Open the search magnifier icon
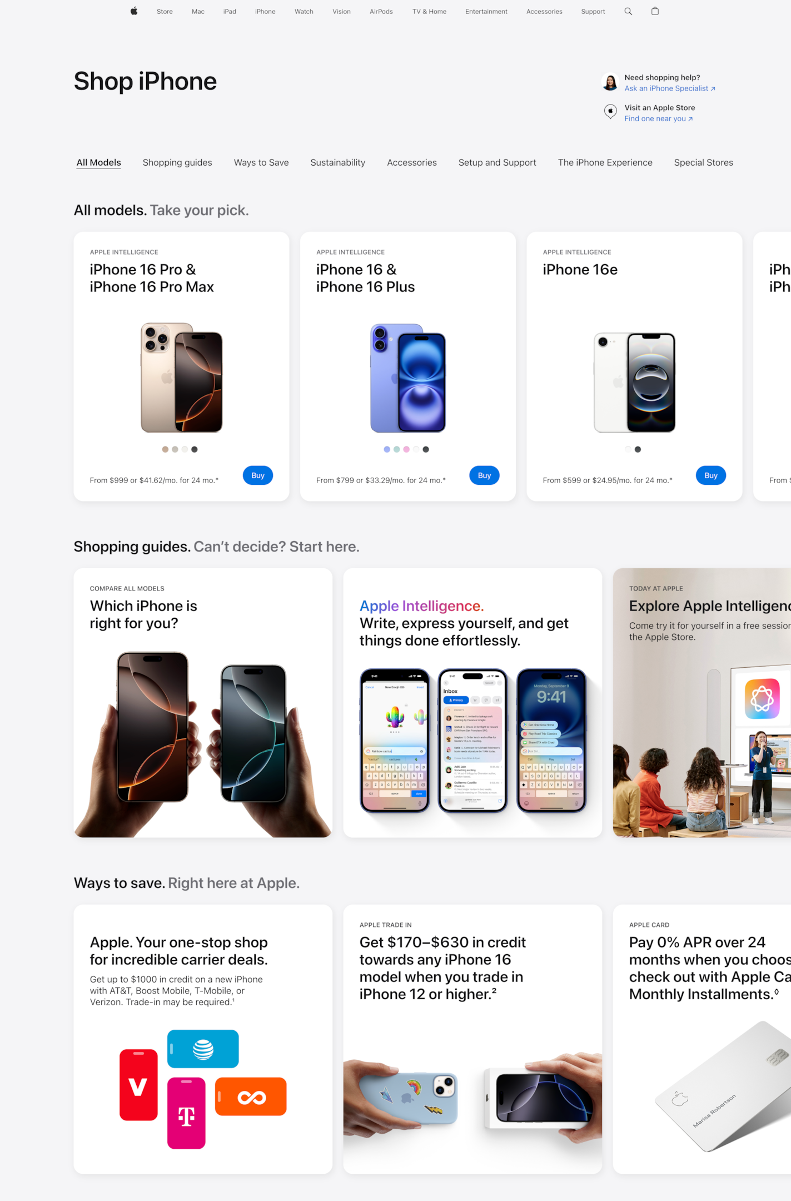 pos(628,11)
